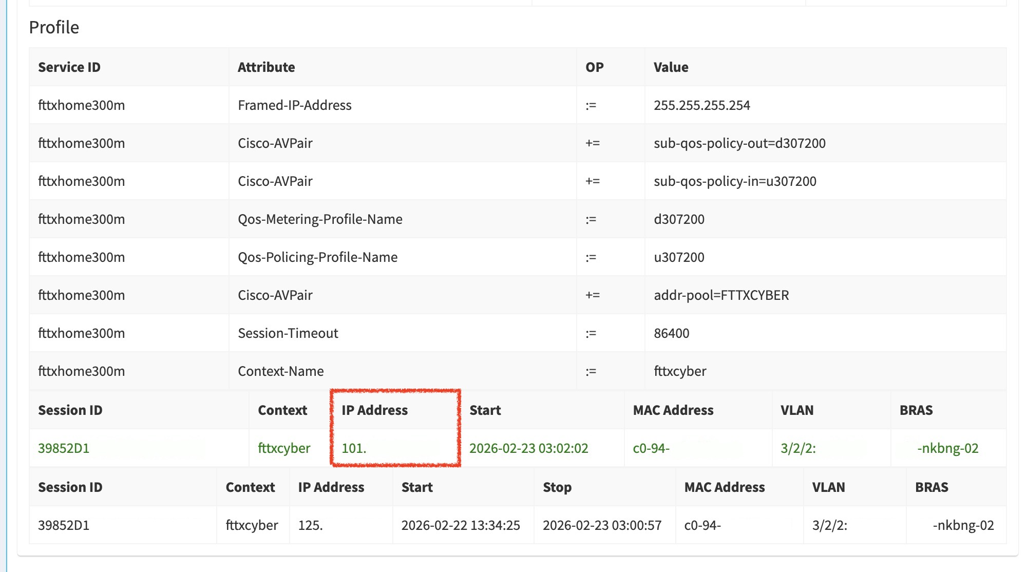Click the Stop column header
The image size is (1027, 572).
point(557,487)
